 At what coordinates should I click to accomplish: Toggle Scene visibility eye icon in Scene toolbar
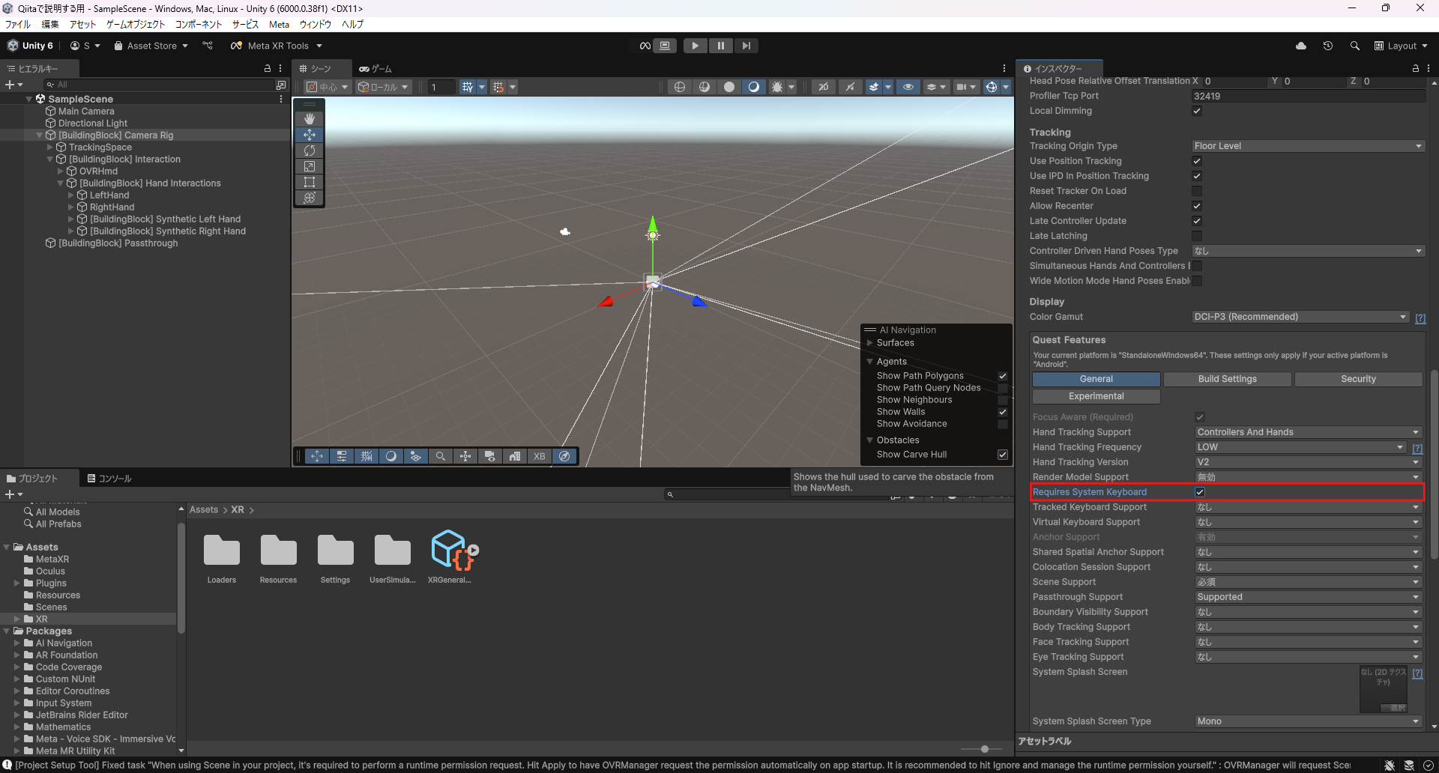908,87
